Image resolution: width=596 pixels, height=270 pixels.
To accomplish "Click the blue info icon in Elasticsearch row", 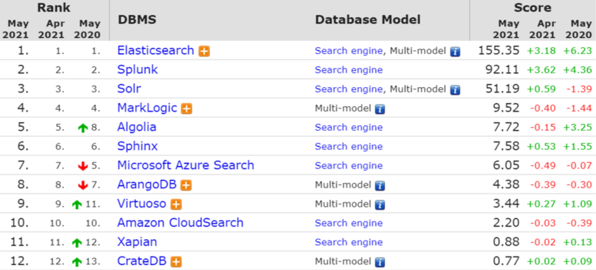I will [x=455, y=51].
